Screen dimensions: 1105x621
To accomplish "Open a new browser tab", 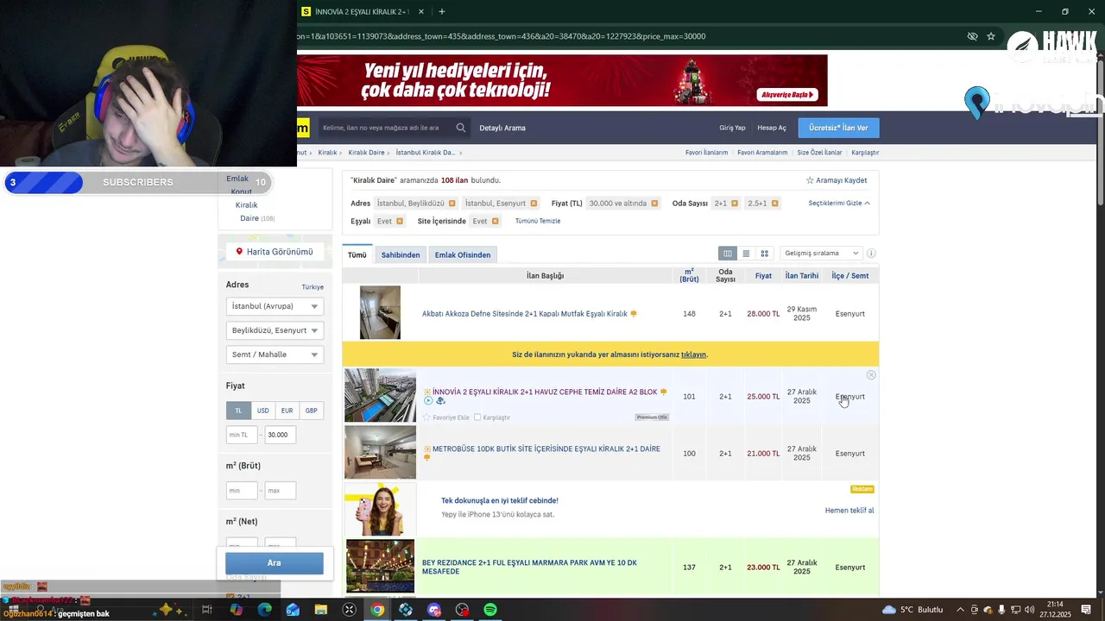I will [x=442, y=12].
